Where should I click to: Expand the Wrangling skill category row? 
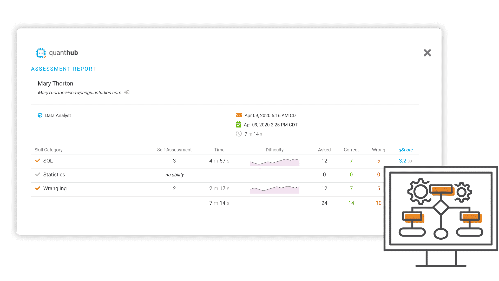[55, 188]
